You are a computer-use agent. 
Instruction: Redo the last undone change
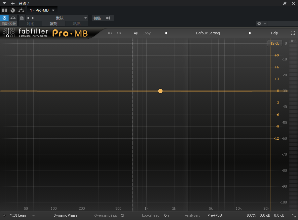119,33
